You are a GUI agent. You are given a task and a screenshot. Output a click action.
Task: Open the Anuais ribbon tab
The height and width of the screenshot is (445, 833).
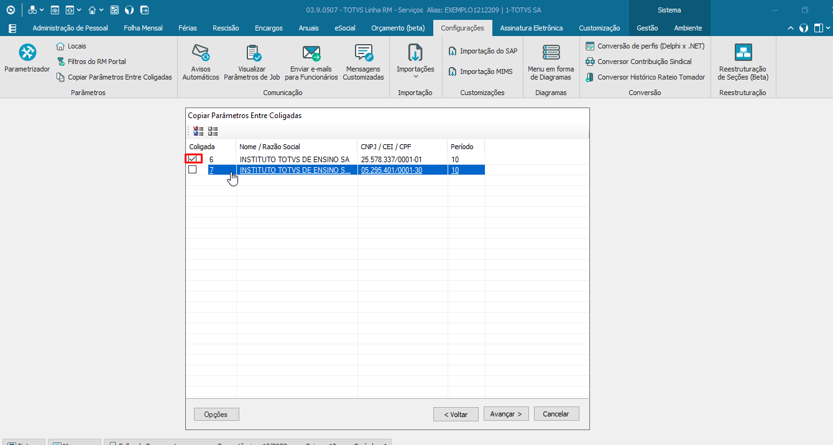[x=308, y=28]
